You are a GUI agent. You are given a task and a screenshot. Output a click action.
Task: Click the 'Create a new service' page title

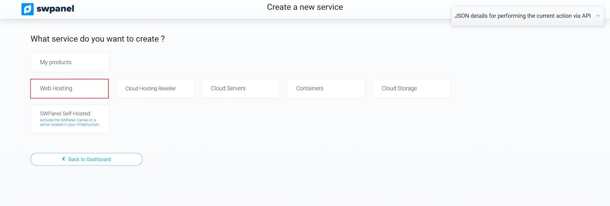tap(305, 7)
